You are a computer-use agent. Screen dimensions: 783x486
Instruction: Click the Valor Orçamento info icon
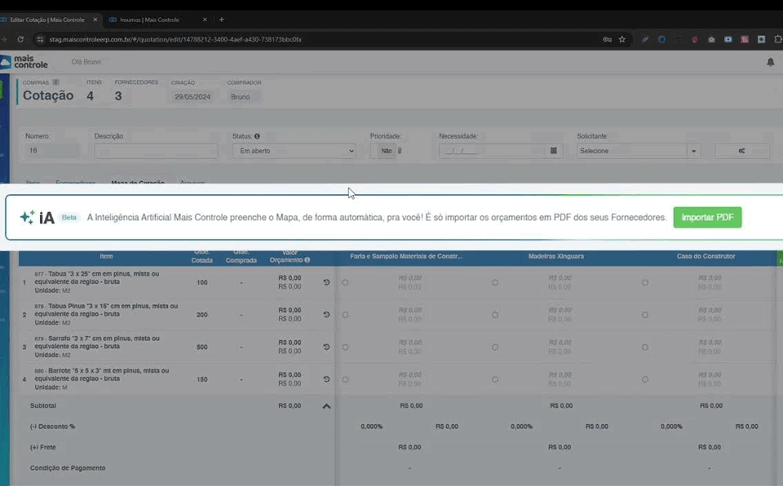pos(307,260)
